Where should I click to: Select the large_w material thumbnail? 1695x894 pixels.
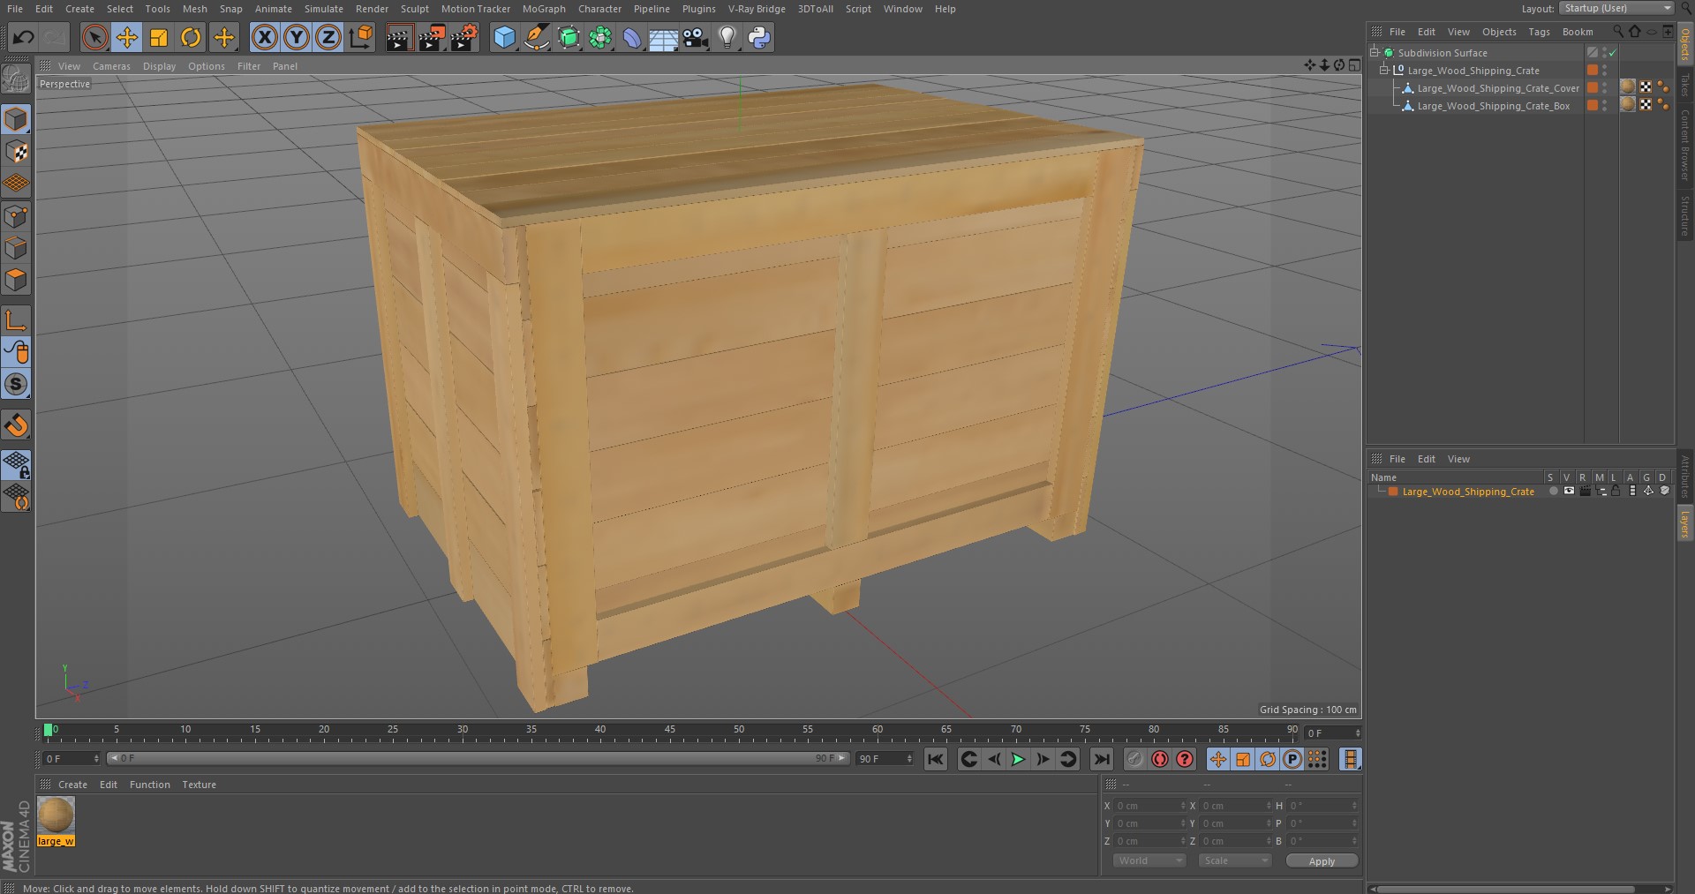(x=56, y=816)
